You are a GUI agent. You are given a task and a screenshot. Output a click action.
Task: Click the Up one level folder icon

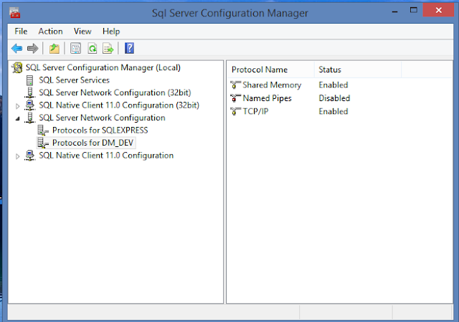[55, 49]
